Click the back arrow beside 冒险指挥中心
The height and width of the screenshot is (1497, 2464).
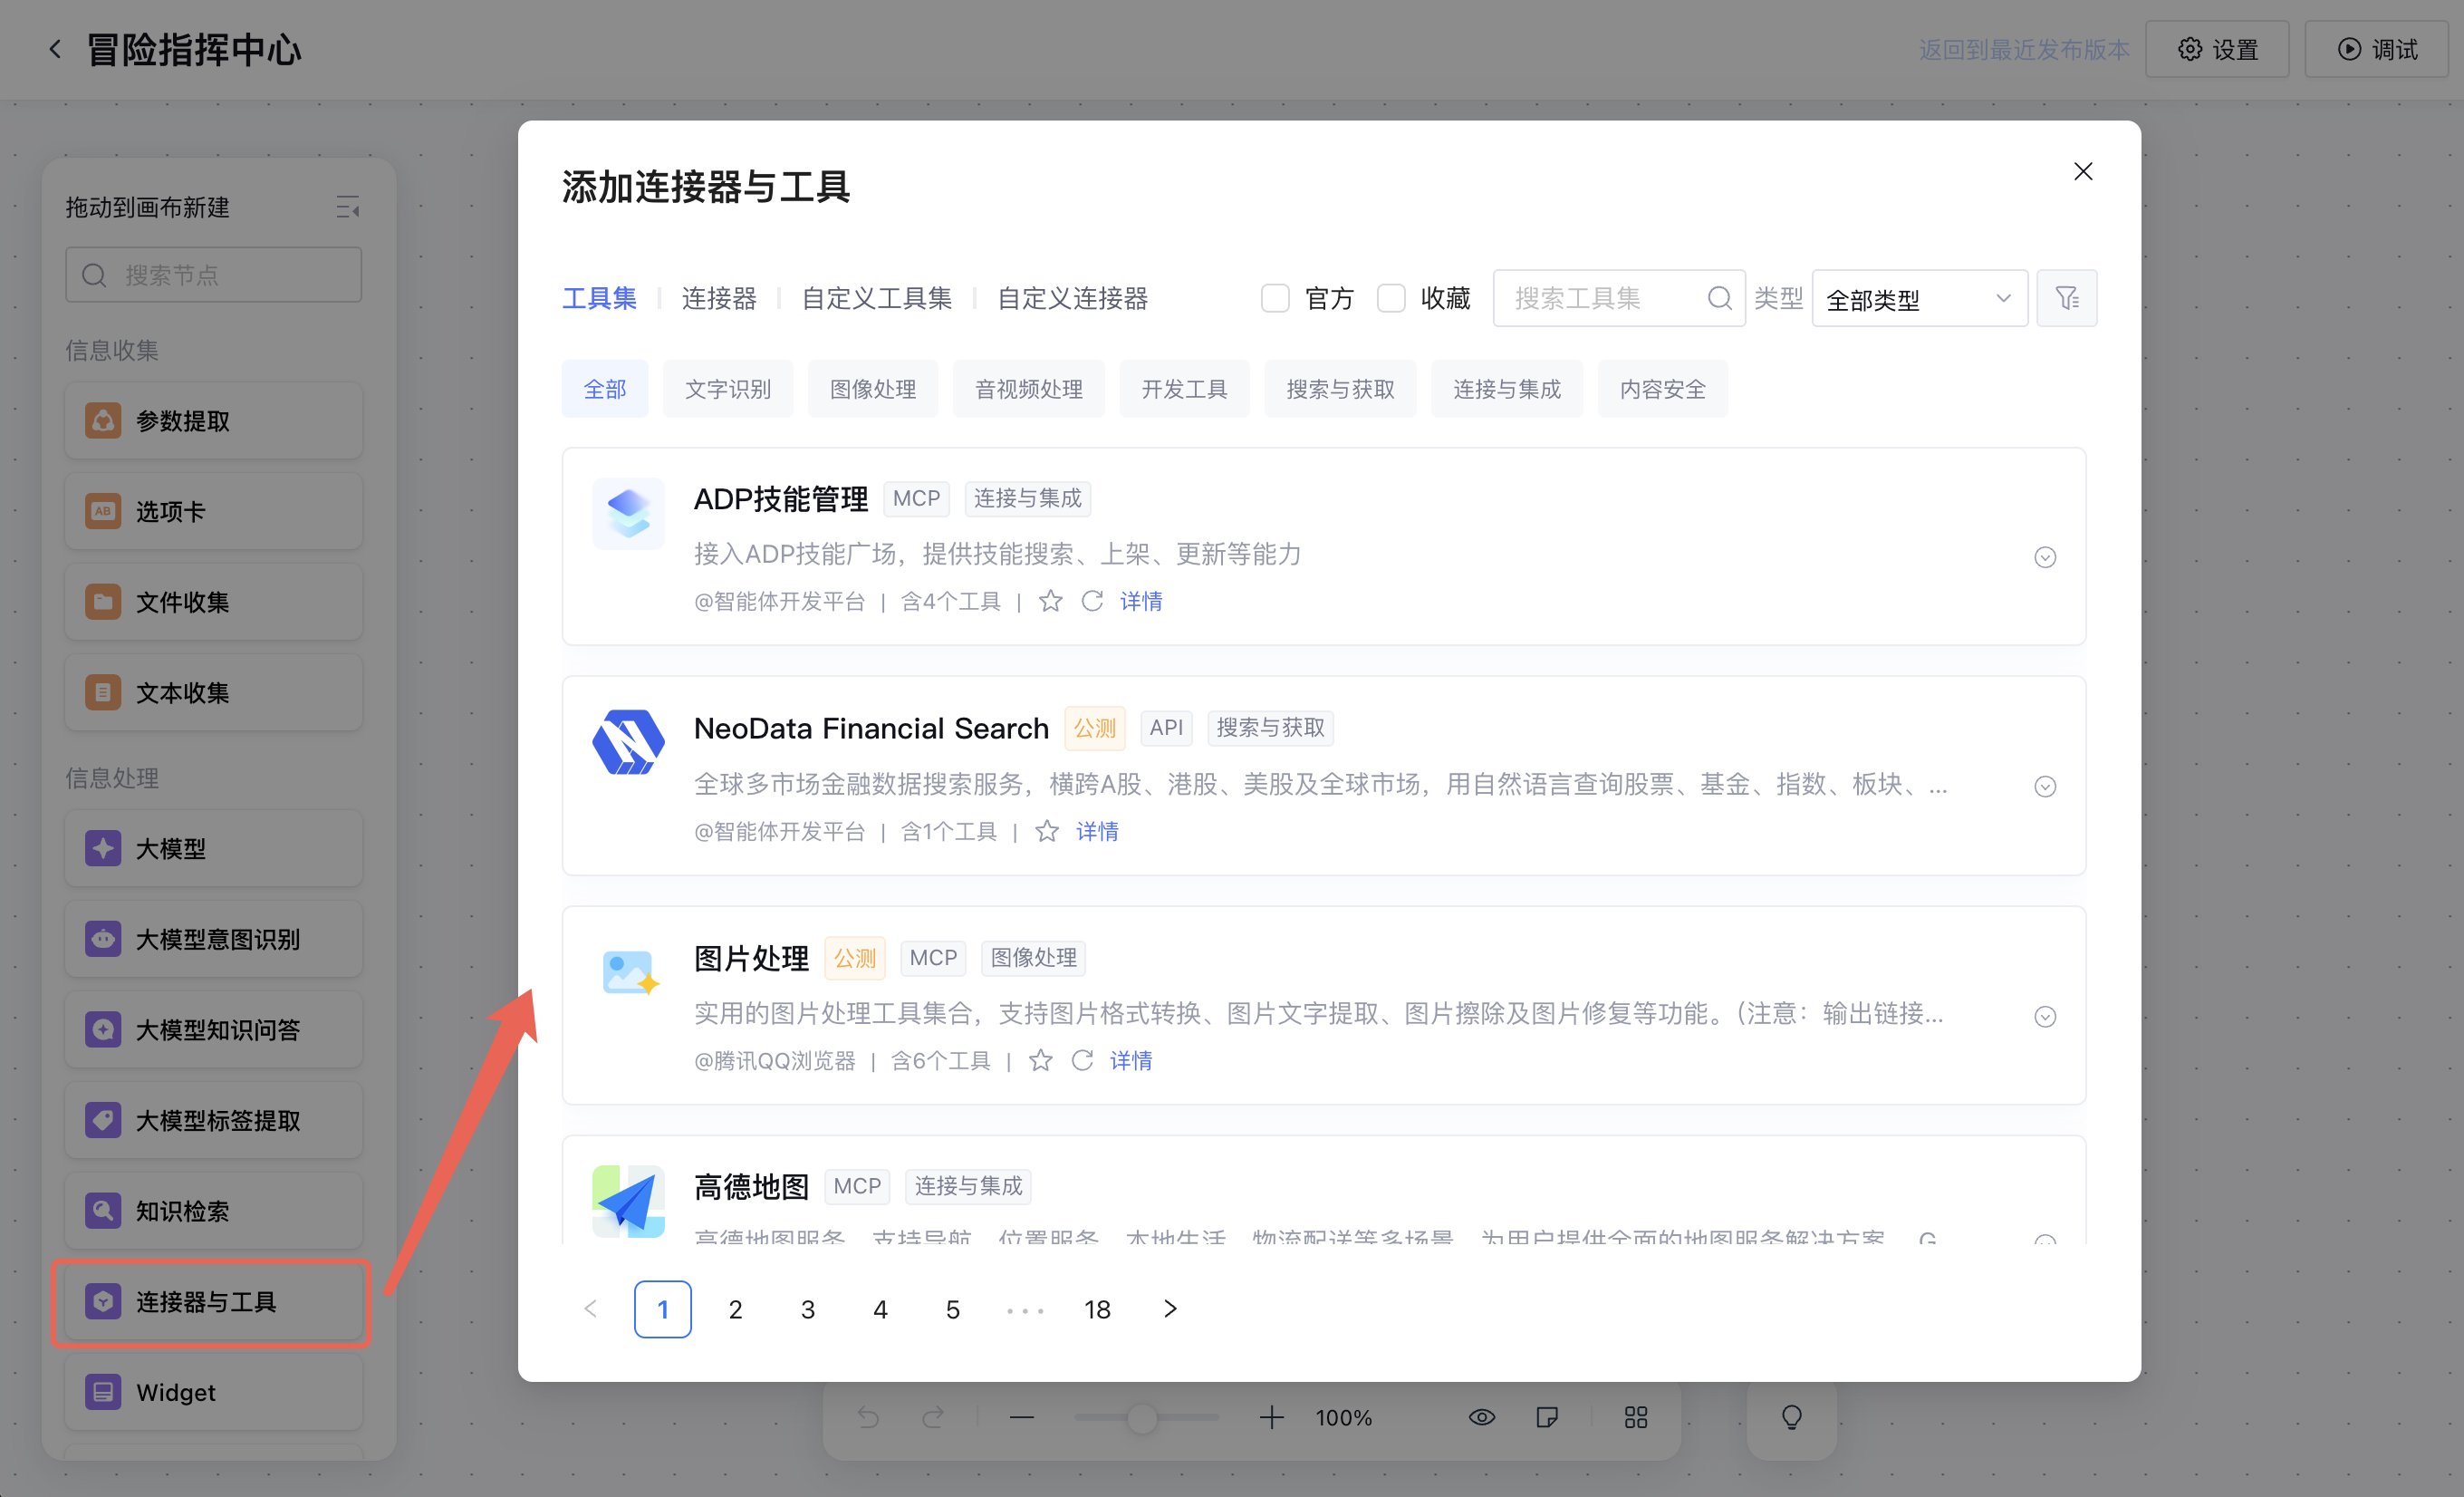click(55, 49)
